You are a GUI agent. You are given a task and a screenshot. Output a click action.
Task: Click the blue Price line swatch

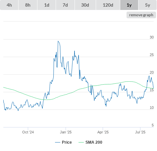(x=58, y=142)
